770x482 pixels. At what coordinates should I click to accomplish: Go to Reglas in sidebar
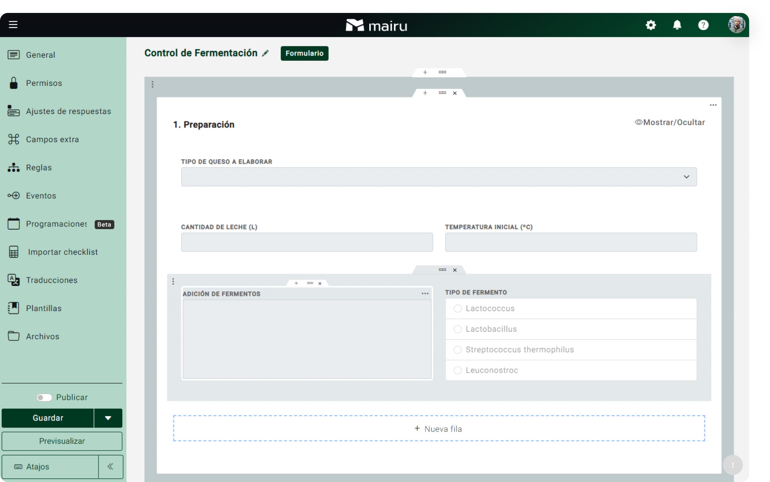(x=38, y=167)
